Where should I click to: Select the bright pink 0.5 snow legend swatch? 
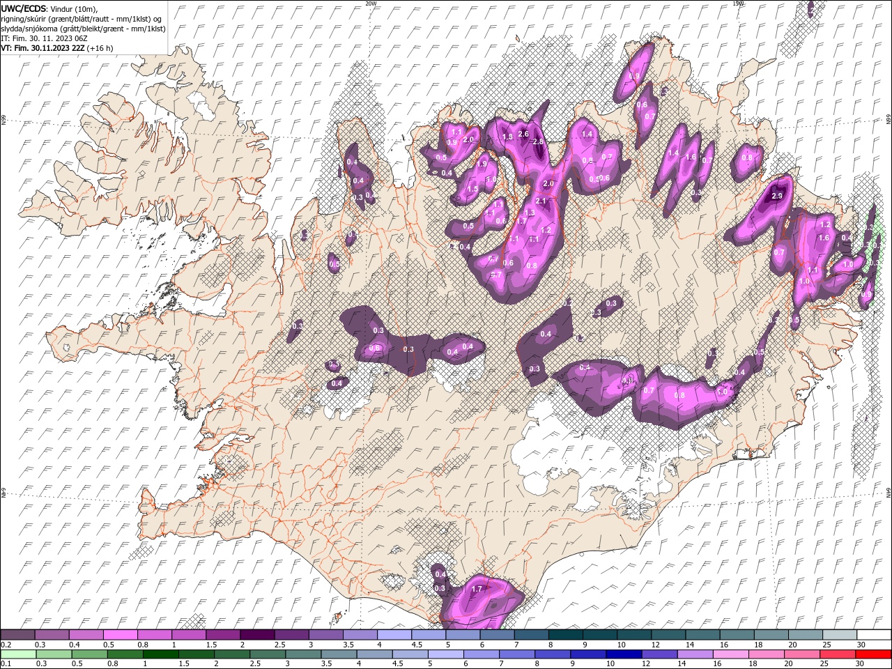tap(121, 635)
